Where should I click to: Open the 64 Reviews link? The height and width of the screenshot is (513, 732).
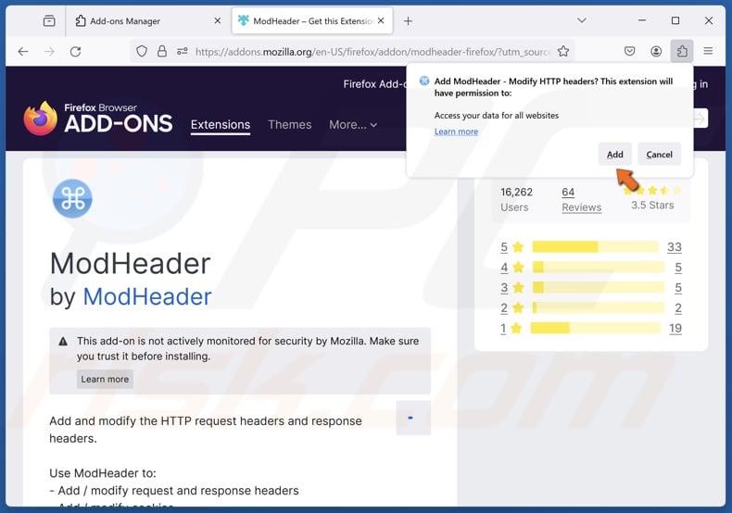[x=581, y=200]
